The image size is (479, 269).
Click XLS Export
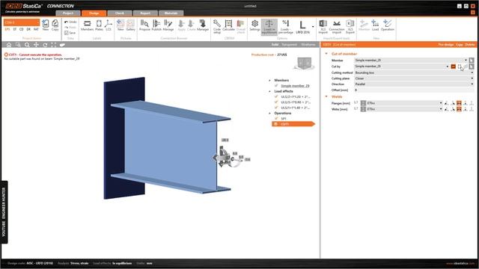[350, 27]
